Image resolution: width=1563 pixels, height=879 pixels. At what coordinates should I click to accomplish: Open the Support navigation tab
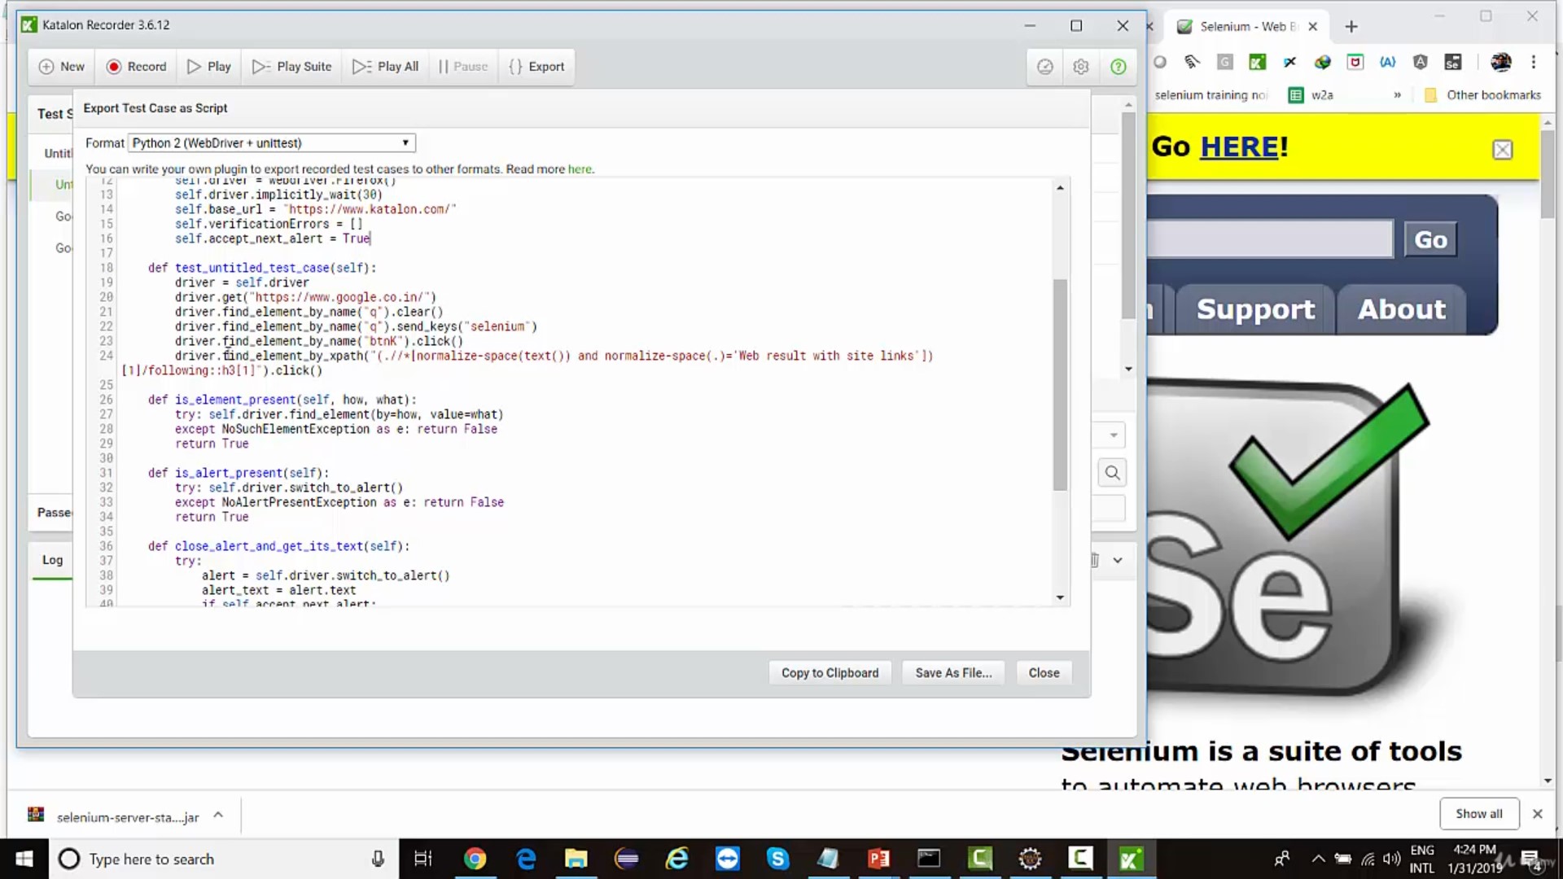(x=1255, y=309)
